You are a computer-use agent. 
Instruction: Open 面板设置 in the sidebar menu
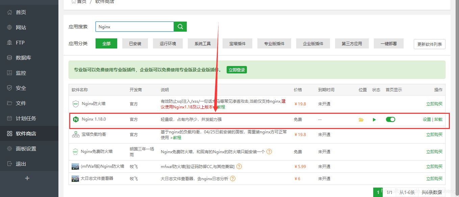pyautogui.click(x=26, y=149)
